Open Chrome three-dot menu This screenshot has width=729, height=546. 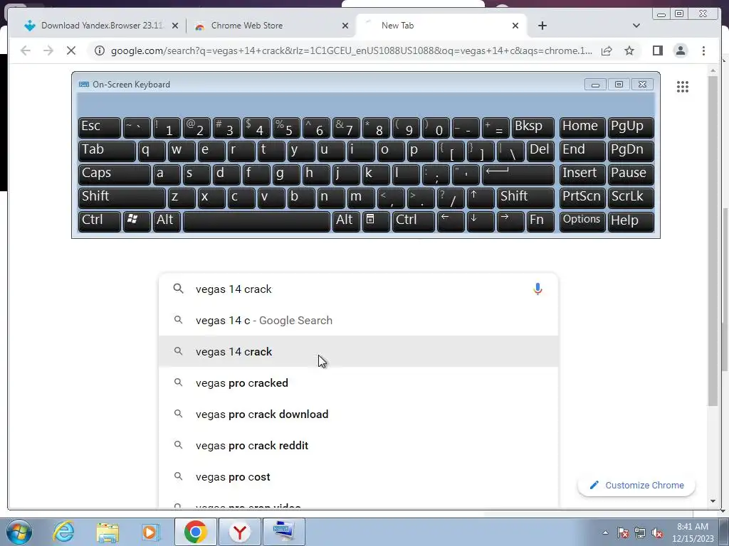[703, 50]
